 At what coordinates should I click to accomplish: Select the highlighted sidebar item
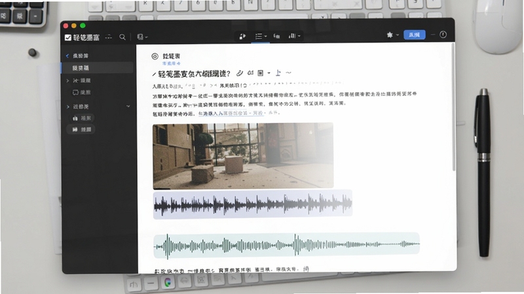(97, 68)
